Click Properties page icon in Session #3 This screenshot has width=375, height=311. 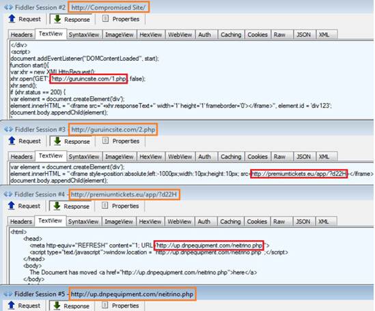[x=105, y=140]
